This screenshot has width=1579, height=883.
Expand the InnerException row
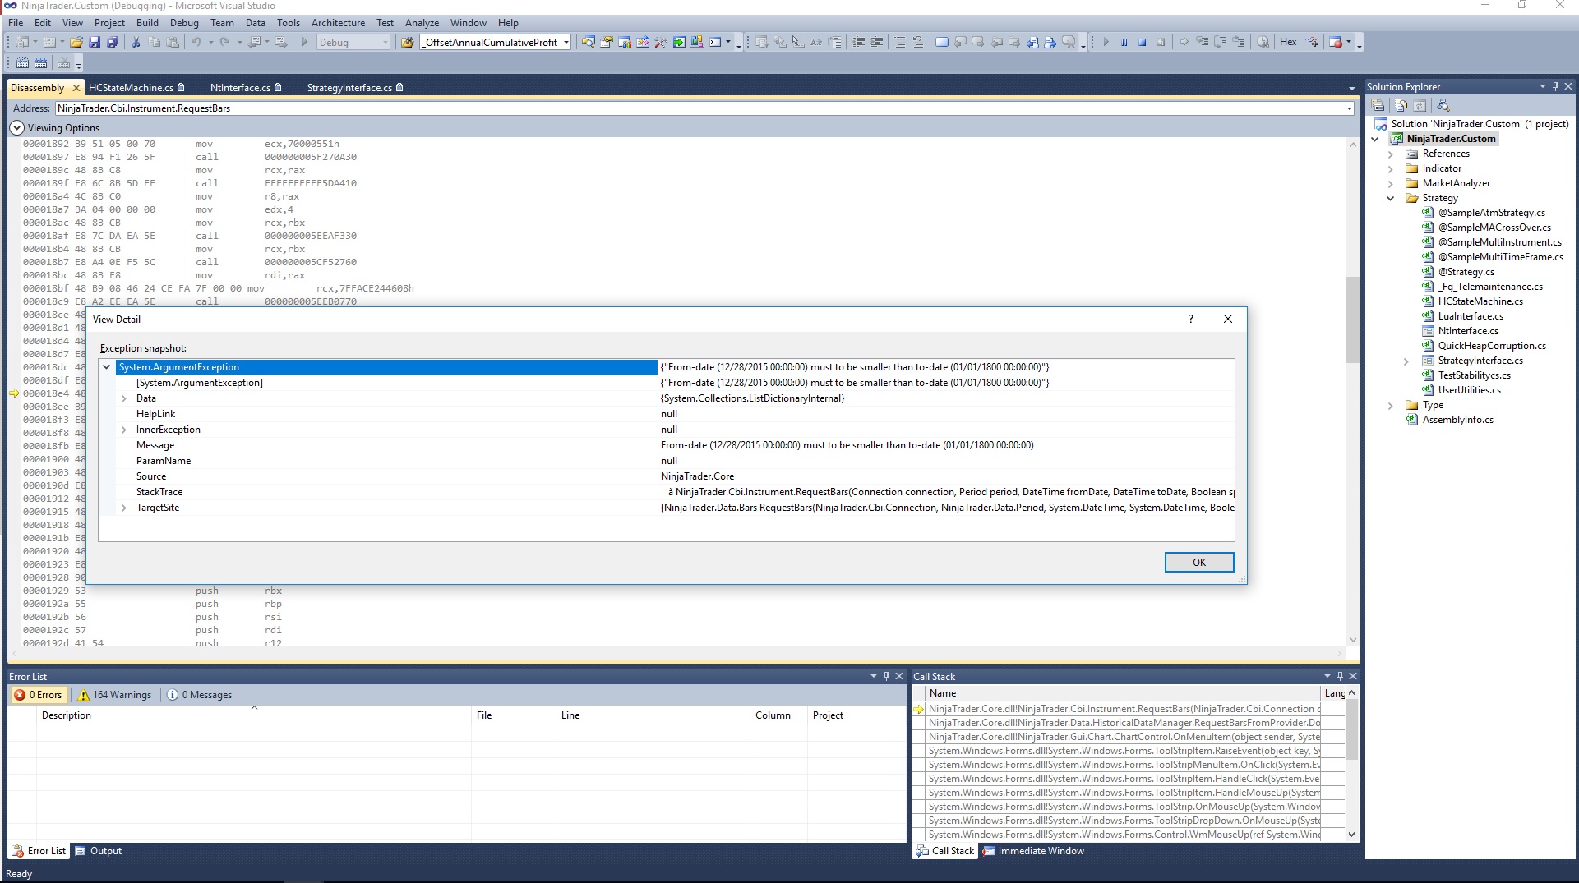pyautogui.click(x=124, y=430)
